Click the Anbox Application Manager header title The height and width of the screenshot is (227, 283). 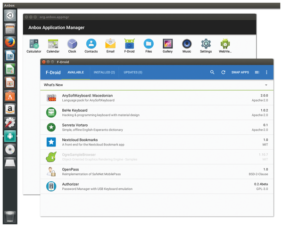(x=56, y=28)
